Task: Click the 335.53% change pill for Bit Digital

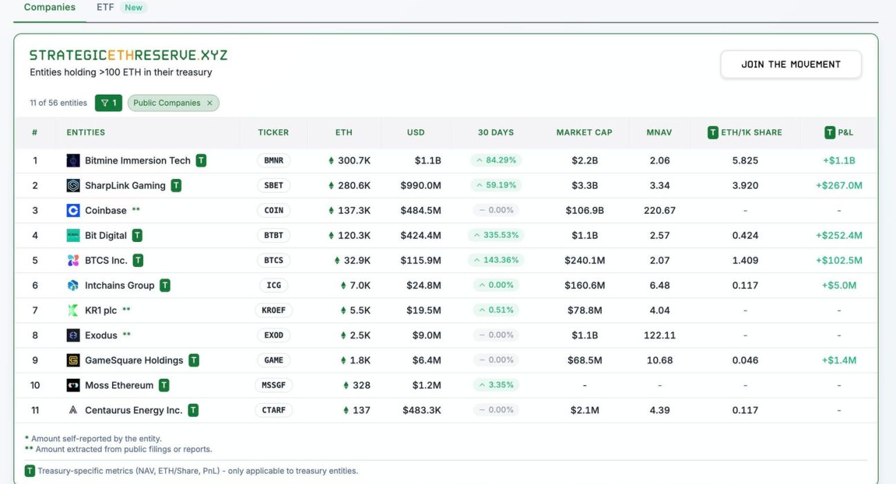Action: coord(496,235)
